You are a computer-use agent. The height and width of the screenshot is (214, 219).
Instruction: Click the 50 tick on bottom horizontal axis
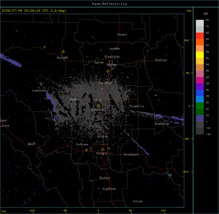[x=131, y=210]
